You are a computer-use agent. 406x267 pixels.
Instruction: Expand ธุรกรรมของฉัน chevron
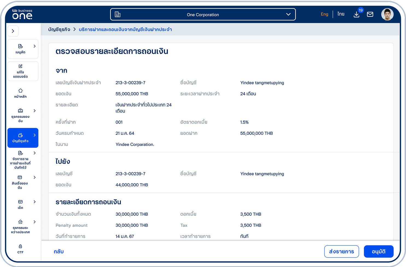[34, 111]
